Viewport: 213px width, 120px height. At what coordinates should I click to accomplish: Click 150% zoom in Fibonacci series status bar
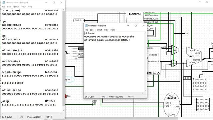[21, 117]
